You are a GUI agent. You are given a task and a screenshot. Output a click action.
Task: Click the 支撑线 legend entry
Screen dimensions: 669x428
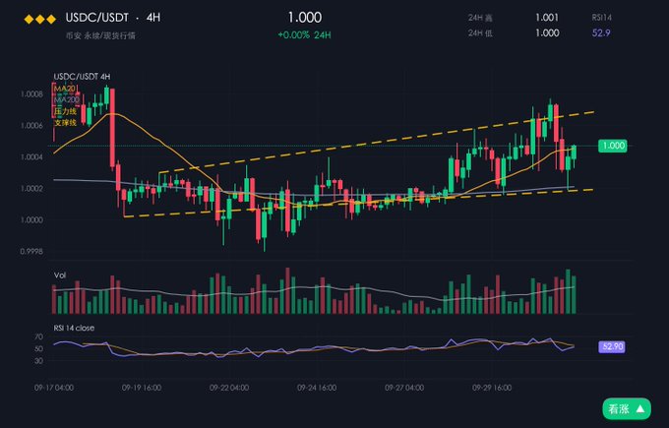[65, 122]
